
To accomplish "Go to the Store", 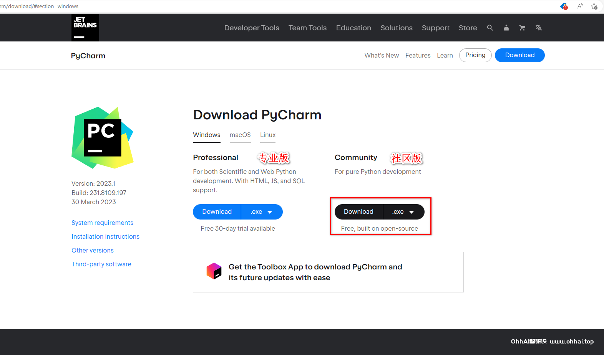I will [468, 28].
